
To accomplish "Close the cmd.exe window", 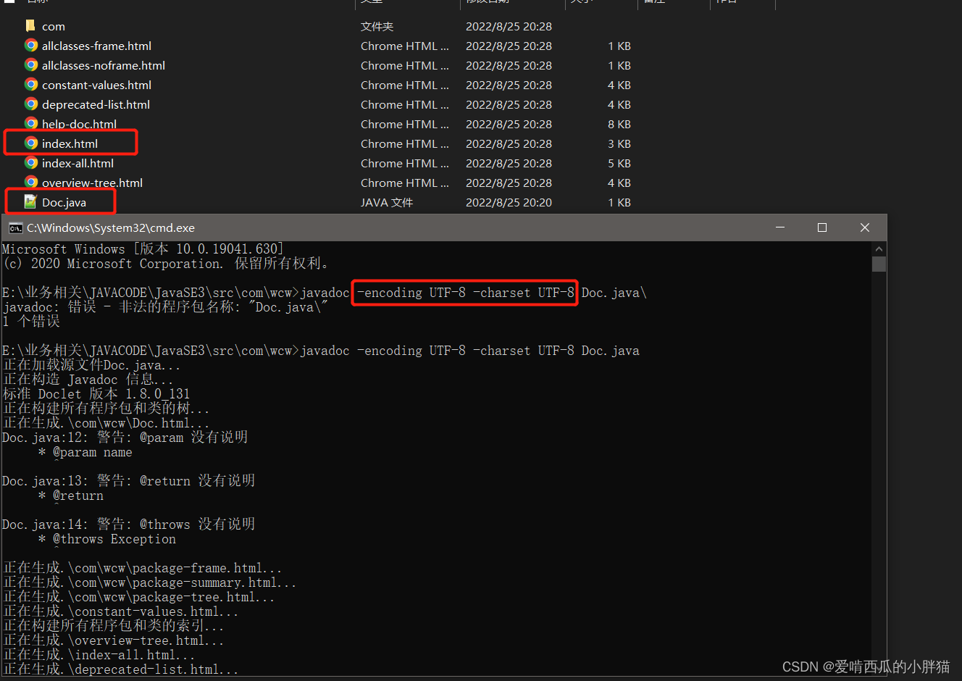I will pyautogui.click(x=865, y=227).
